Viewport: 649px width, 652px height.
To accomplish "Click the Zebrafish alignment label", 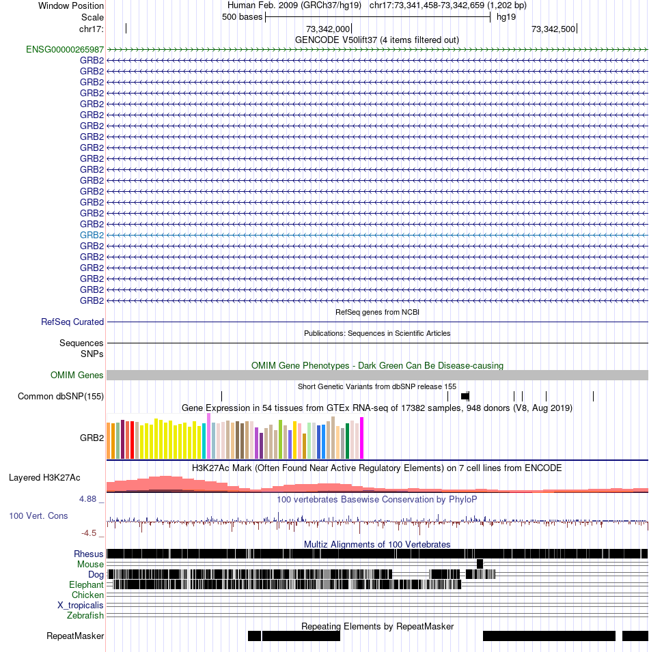I will click(x=85, y=615).
